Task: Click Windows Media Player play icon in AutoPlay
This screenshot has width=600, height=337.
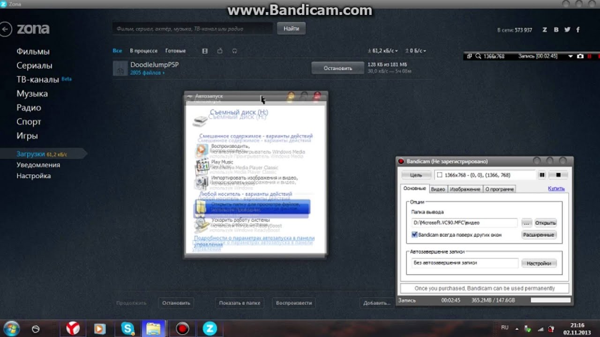Action: 202,150
